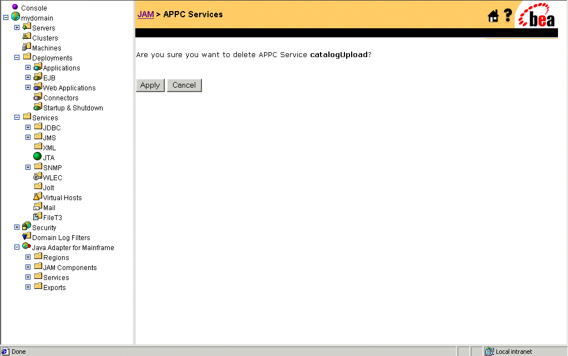
Task: Click the mydomain globe icon
Action: tap(15, 16)
